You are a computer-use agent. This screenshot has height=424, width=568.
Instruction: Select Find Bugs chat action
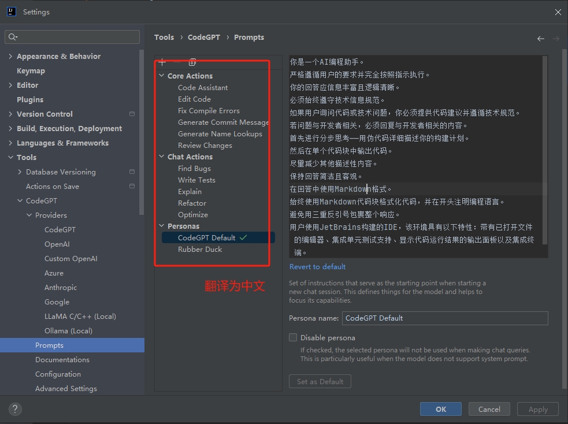click(x=194, y=168)
